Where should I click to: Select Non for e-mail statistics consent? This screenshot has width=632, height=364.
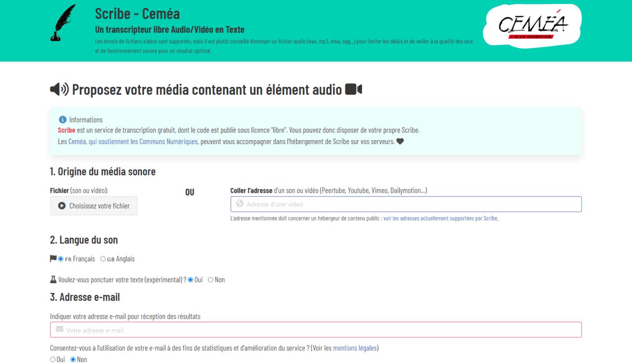73,360
